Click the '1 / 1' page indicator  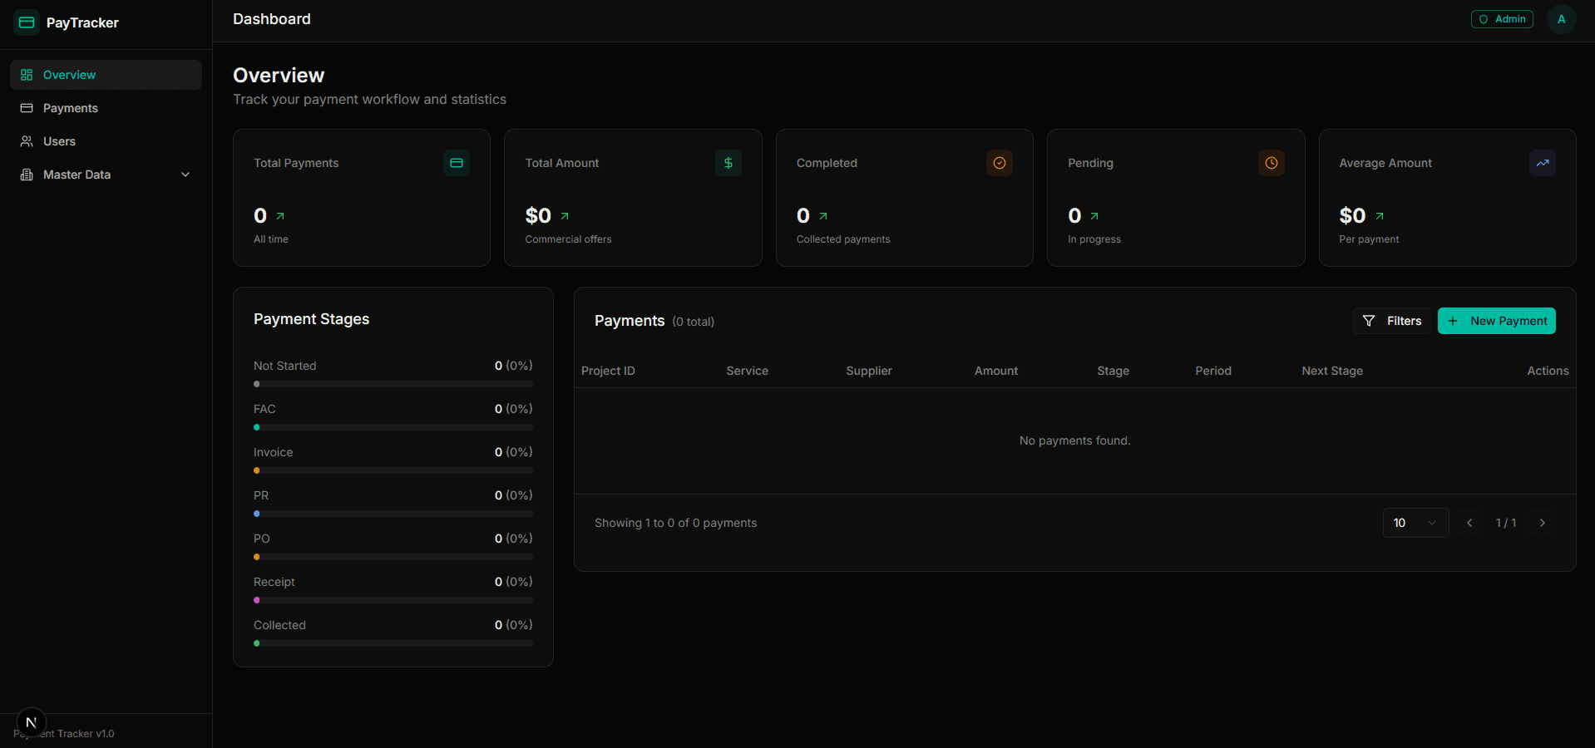1506,523
